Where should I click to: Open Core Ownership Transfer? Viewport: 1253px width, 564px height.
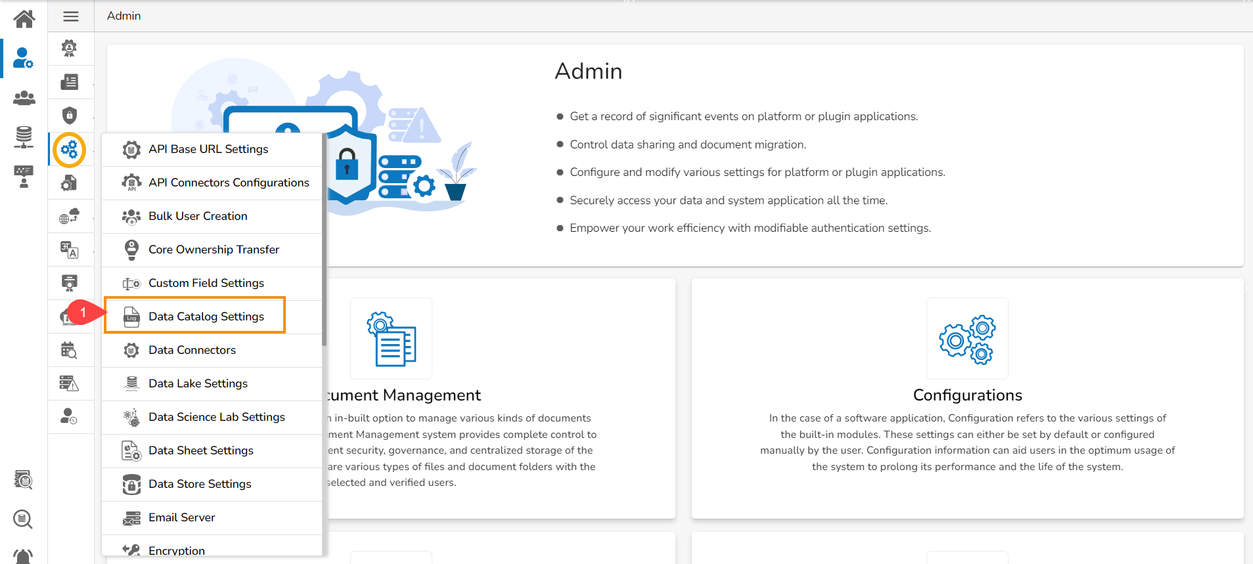tap(212, 250)
